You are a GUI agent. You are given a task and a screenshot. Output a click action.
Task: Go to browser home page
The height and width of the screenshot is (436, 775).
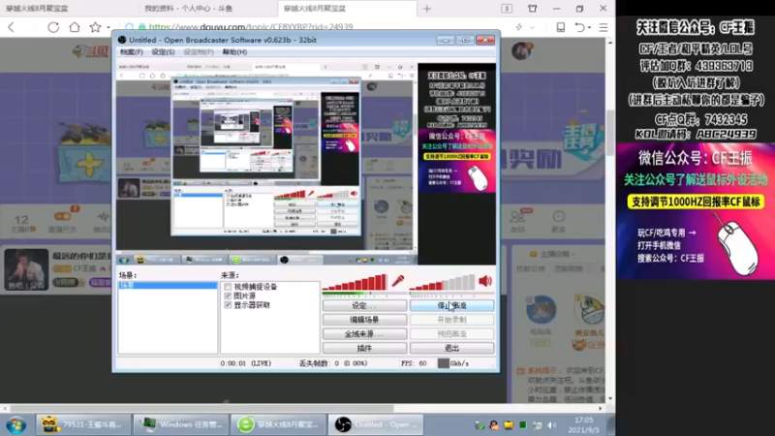click(x=75, y=27)
